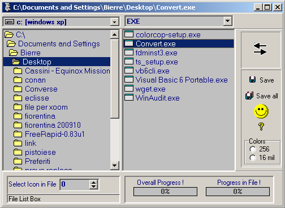Screen dimensions: 285x208
Task: Select the 16 mil colors radio button
Action: coord(253,158)
